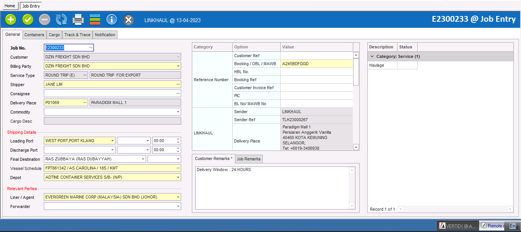
Task: Expand the Billing Party dropdown
Action: 178,66
